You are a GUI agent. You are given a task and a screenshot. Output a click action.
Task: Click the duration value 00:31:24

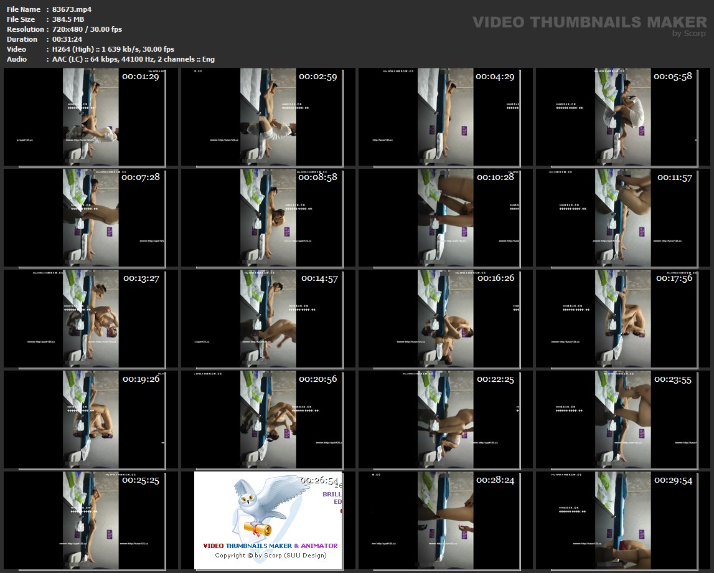[x=67, y=39]
